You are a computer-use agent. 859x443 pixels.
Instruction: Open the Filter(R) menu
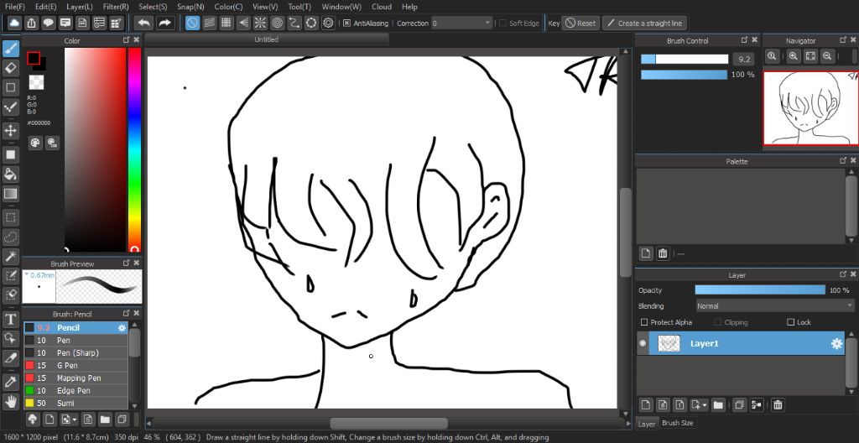tap(116, 7)
